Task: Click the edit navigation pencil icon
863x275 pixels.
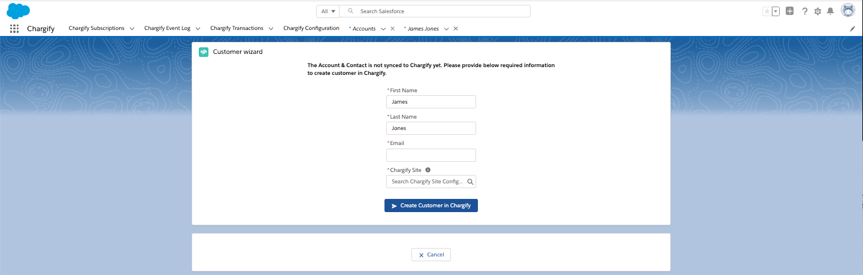Action: [852, 29]
